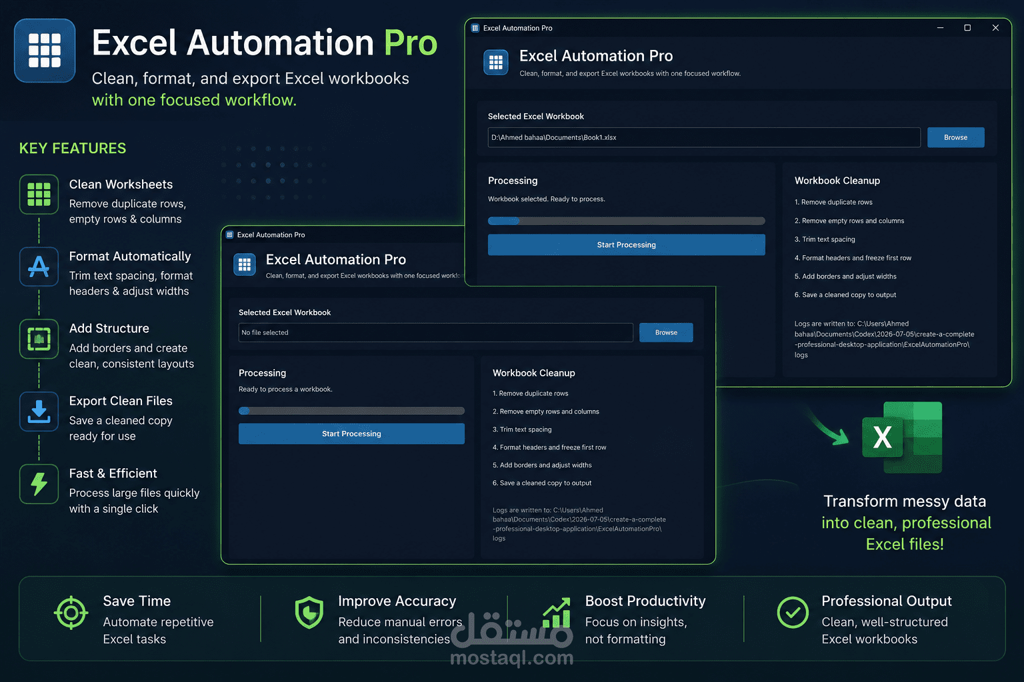
Task: Click the Boost Productivity chart icon
Action: pos(557,613)
